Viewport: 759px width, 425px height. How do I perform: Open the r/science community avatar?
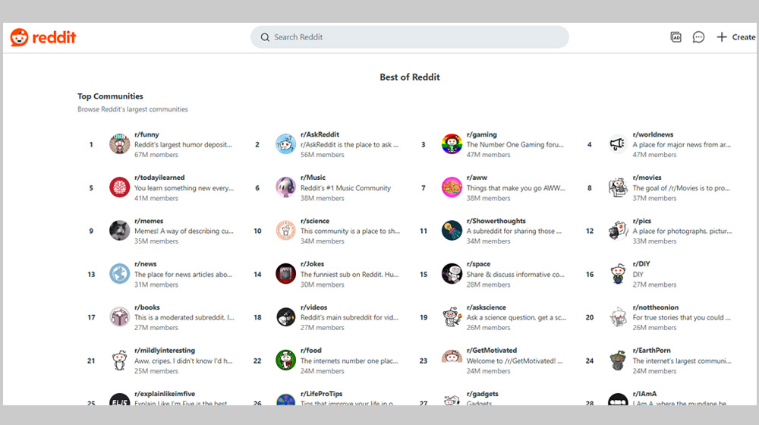pyautogui.click(x=285, y=231)
